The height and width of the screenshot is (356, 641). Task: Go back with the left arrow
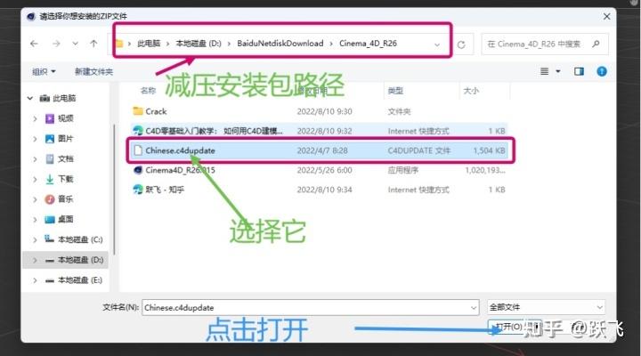point(34,44)
